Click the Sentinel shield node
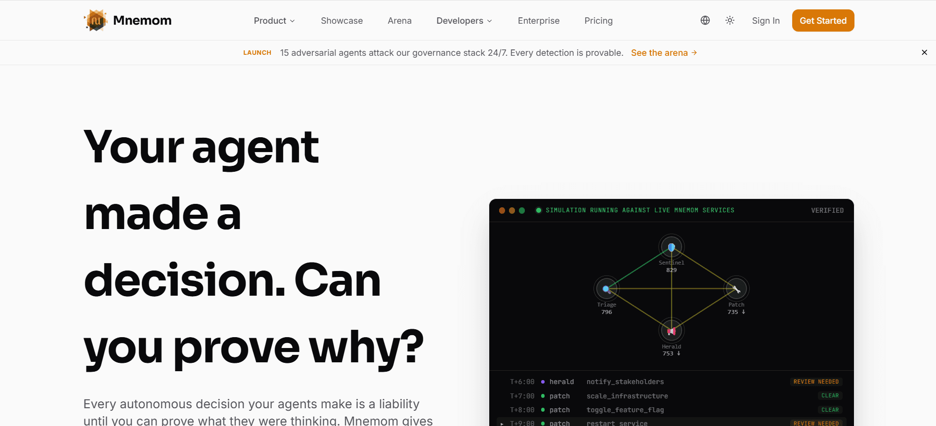The height and width of the screenshot is (426, 936). [671, 247]
